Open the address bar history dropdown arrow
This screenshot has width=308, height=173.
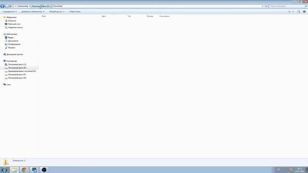(x=262, y=6)
